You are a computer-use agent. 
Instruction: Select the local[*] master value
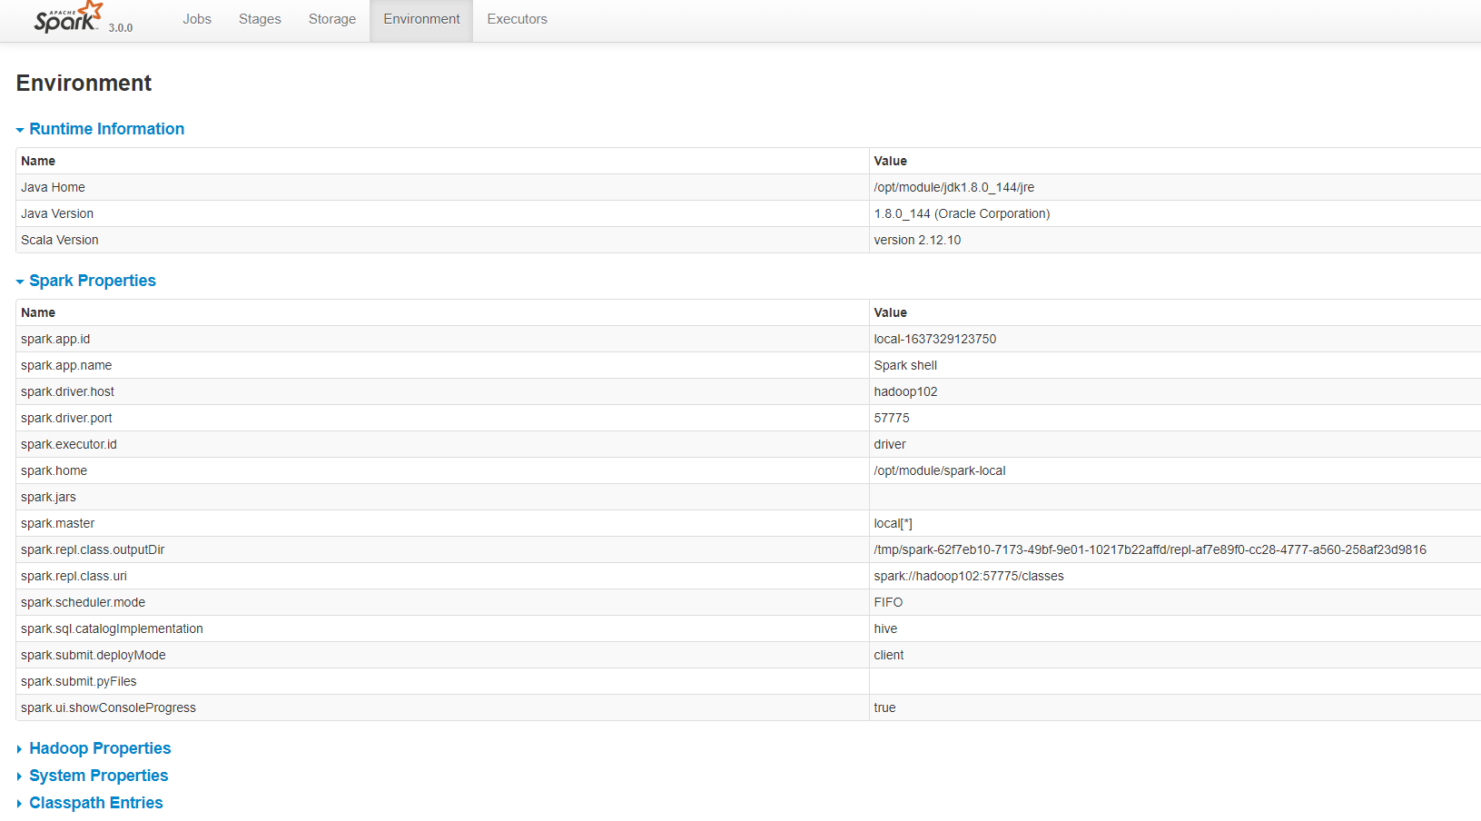click(x=894, y=523)
